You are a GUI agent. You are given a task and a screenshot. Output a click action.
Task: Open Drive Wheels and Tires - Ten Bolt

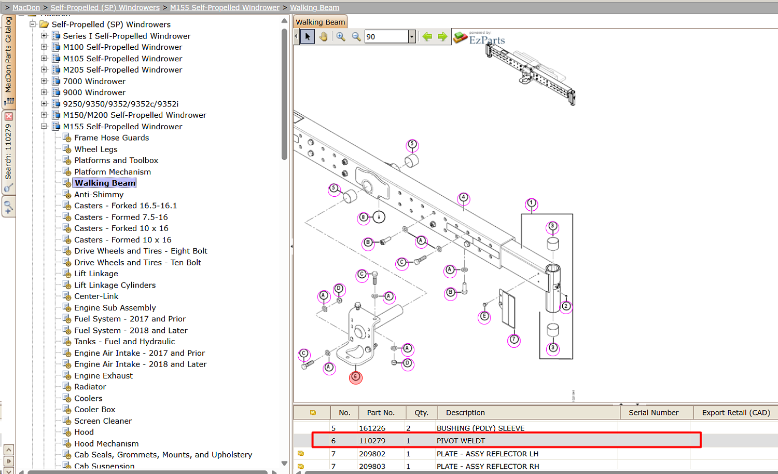[x=137, y=262]
